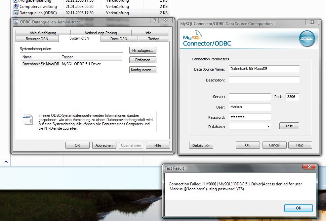The image size is (326, 221).
Task: Close the MySQL Connector/ODBC configuration window
Action: click(312, 22)
